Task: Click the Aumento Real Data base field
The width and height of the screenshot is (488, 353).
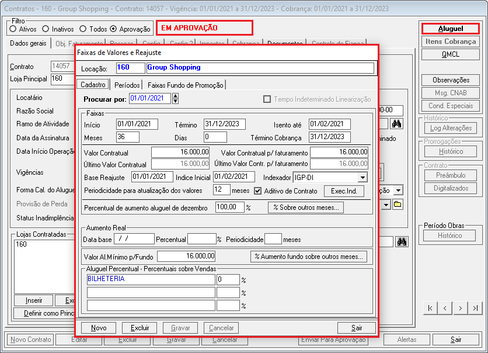Action: [134, 239]
